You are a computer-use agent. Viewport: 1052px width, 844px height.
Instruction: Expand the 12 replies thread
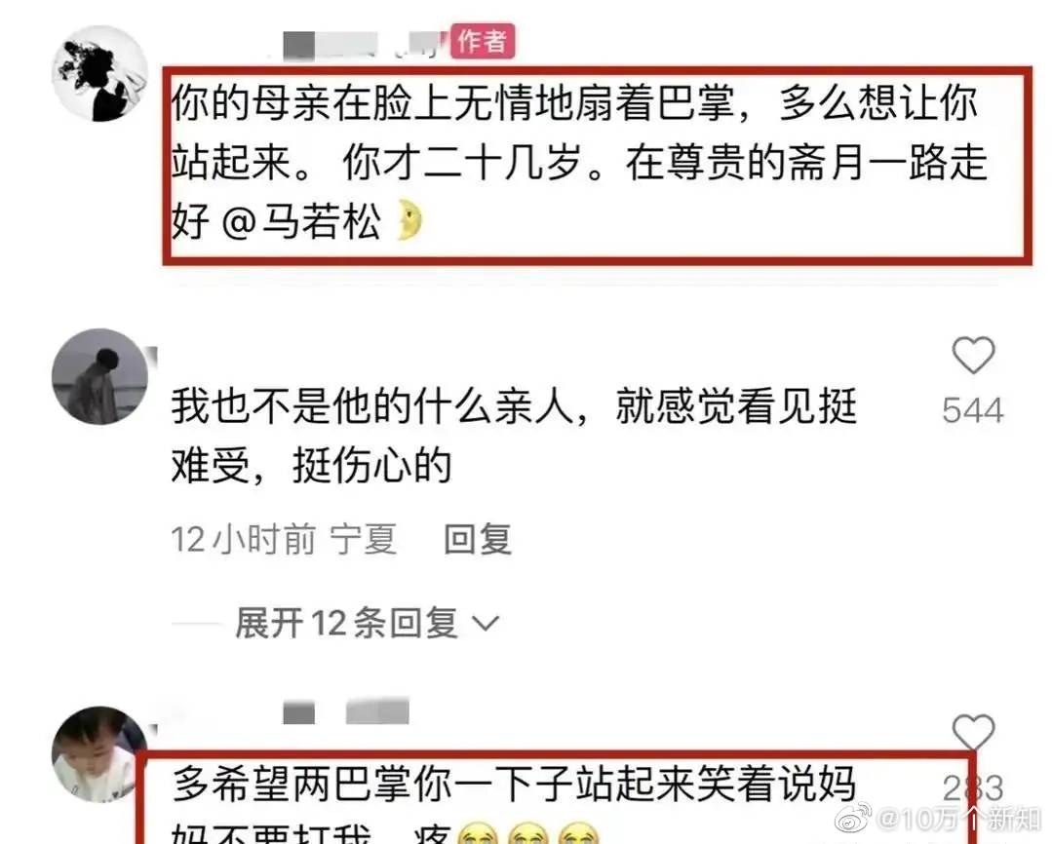(x=346, y=624)
